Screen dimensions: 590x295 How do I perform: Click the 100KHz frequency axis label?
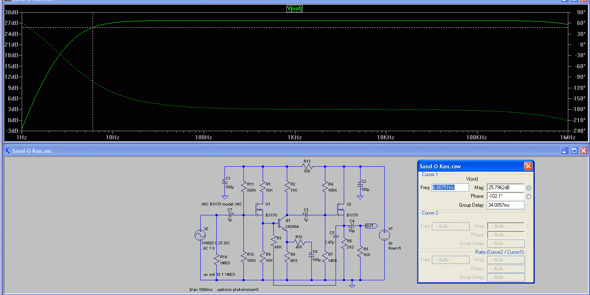point(476,137)
